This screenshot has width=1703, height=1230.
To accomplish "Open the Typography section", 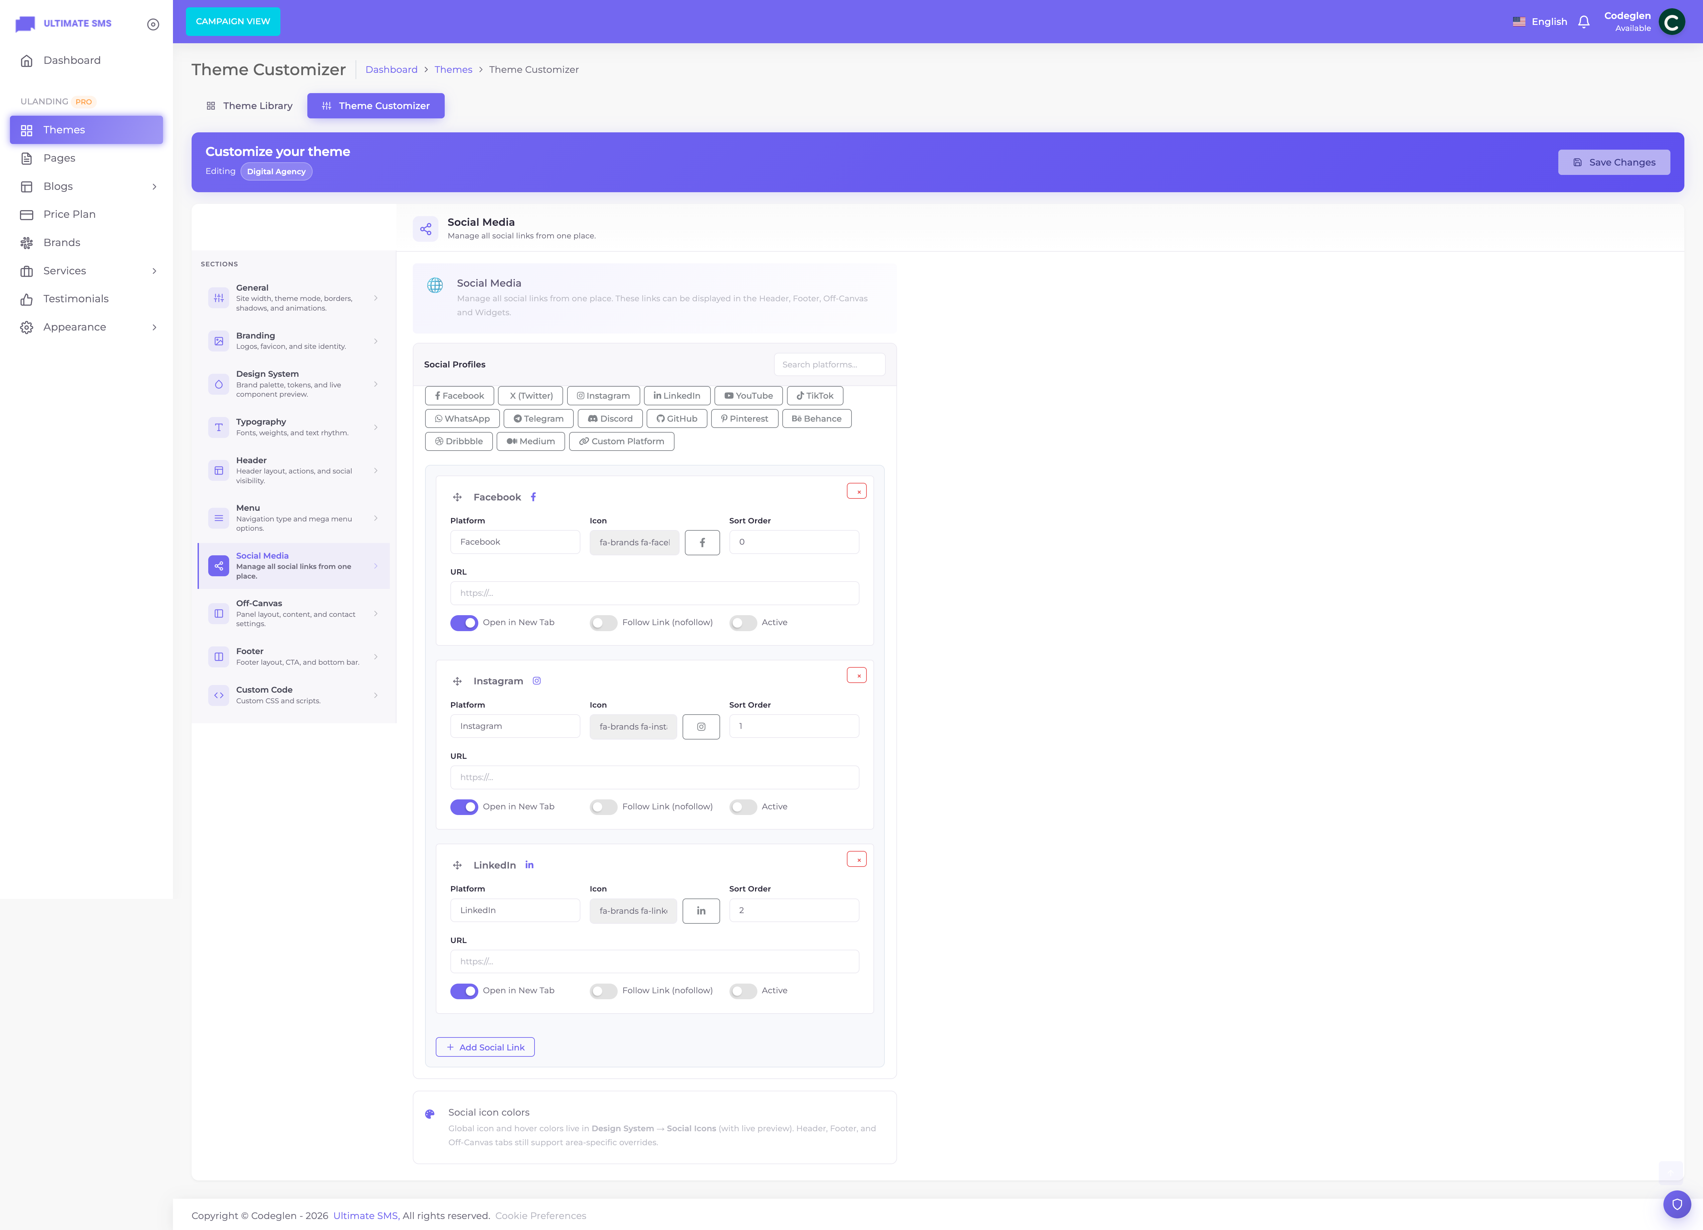I will tap(294, 427).
